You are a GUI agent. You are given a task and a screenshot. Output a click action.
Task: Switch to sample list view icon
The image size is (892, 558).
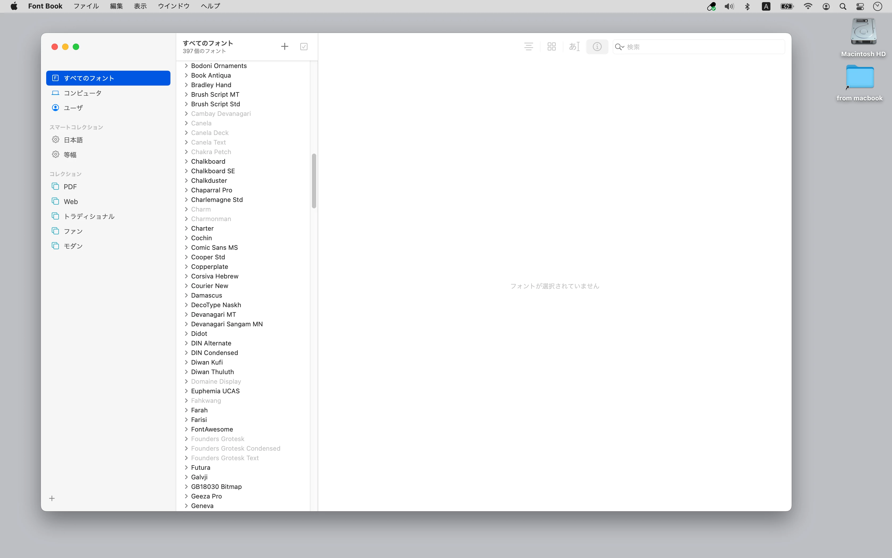529,47
